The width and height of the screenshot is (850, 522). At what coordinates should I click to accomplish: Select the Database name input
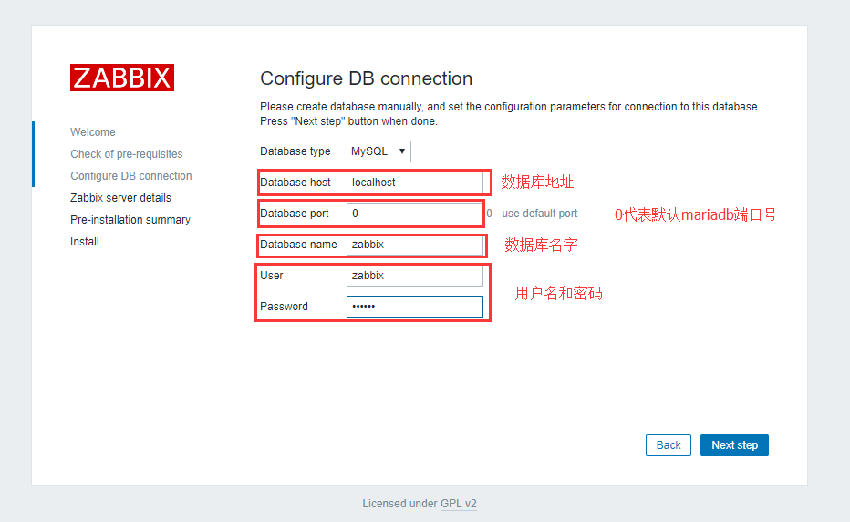[415, 245]
